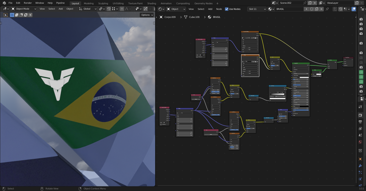Add a new workspace with plus button

(217, 3)
